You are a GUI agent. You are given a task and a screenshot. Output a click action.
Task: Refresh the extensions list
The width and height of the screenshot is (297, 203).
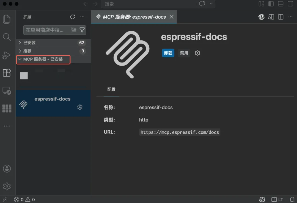click(x=73, y=17)
